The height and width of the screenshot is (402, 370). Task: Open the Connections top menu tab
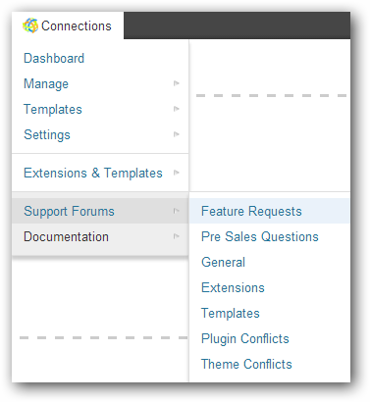pyautogui.click(x=68, y=25)
